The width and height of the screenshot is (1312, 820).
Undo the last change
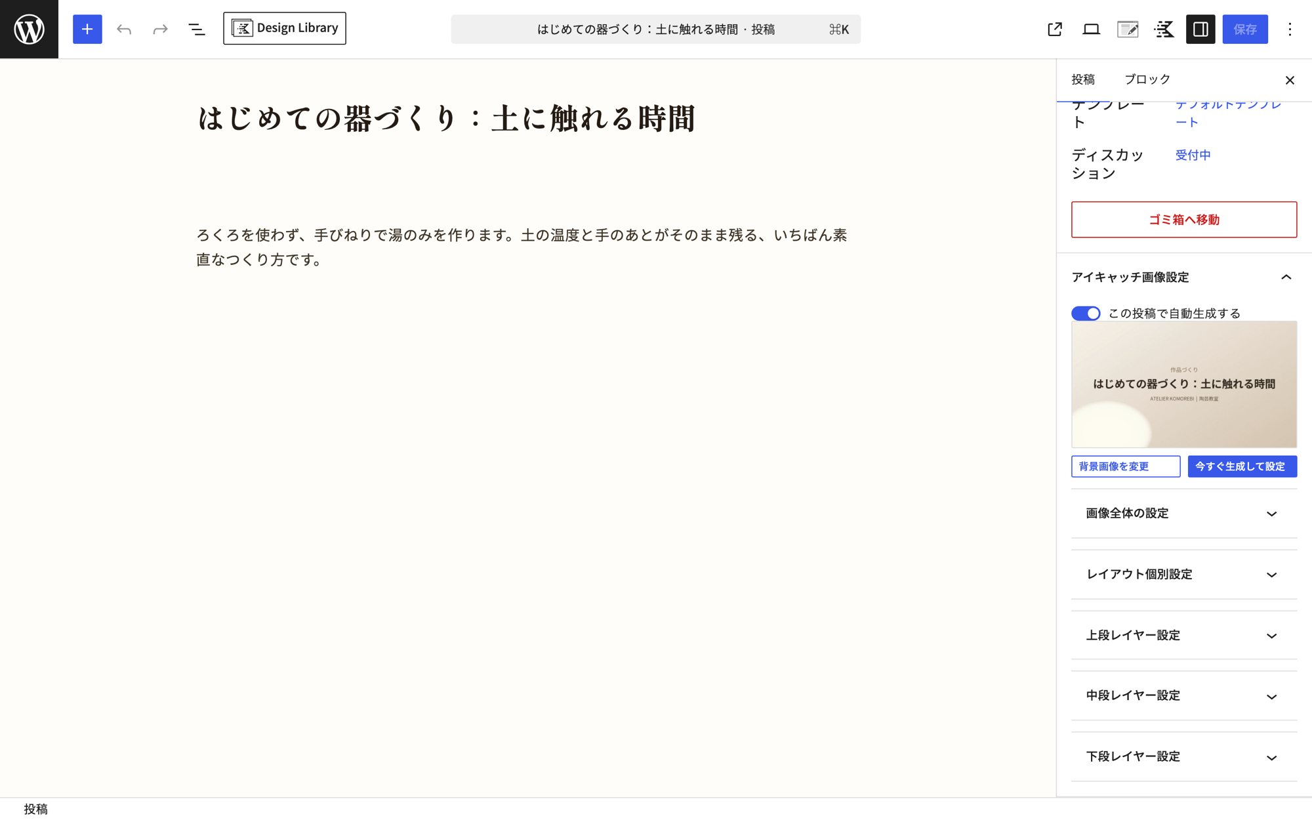tap(124, 29)
